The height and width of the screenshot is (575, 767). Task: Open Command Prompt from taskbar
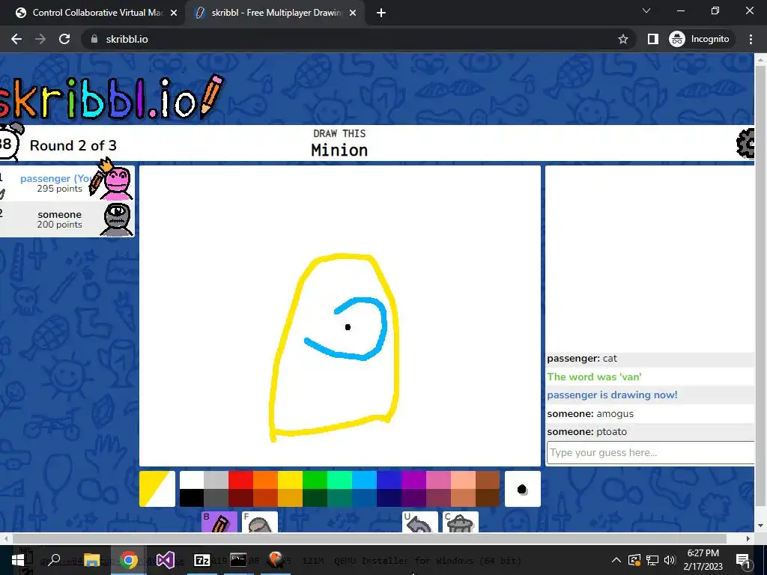point(238,560)
